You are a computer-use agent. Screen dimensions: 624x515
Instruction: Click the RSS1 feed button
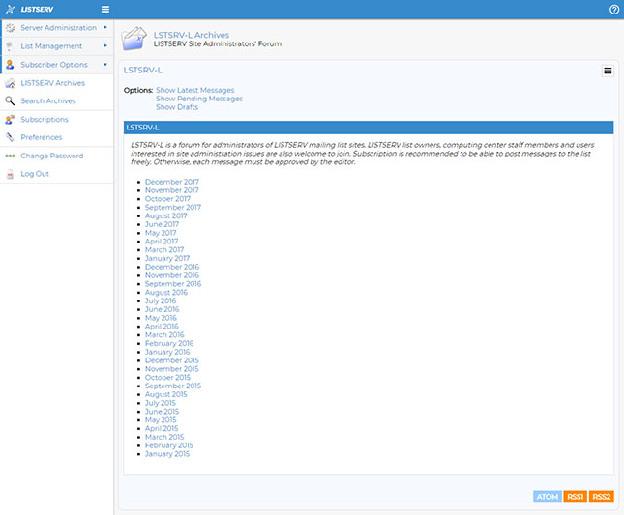[575, 497]
